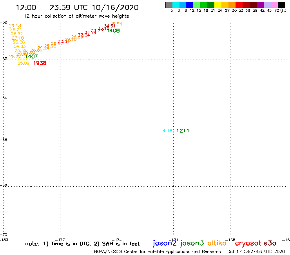Click the -174 longitude axis label
This screenshot has width=290, height=255.
click(117, 240)
